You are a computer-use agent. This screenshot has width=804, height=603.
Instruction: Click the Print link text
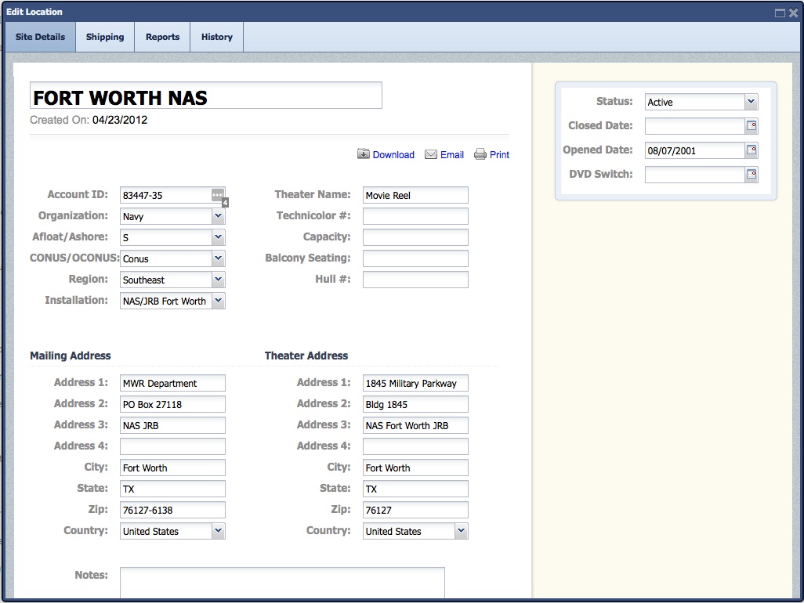click(x=499, y=155)
